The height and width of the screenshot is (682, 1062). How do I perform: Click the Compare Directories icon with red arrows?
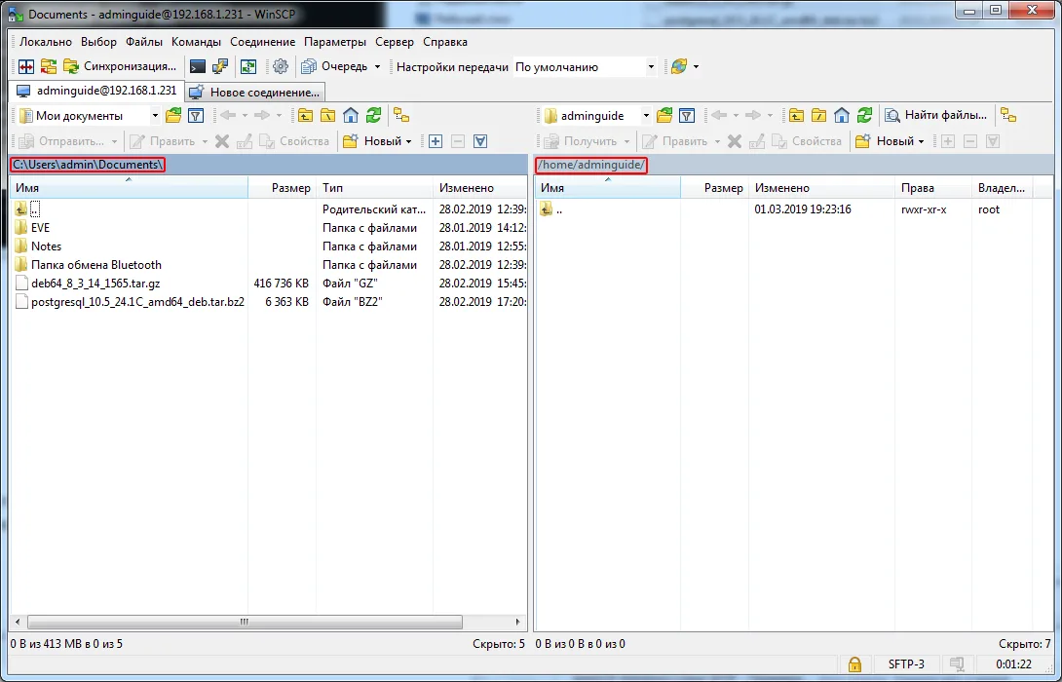pos(26,66)
